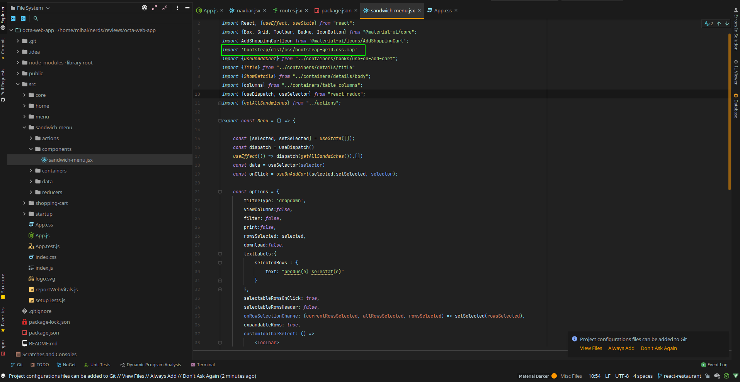Jump to next highlighted error arrow
This screenshot has height=382, width=740.
(x=727, y=24)
